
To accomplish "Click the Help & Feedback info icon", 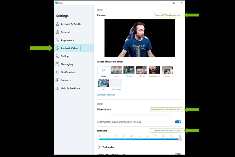I will [57, 88].
